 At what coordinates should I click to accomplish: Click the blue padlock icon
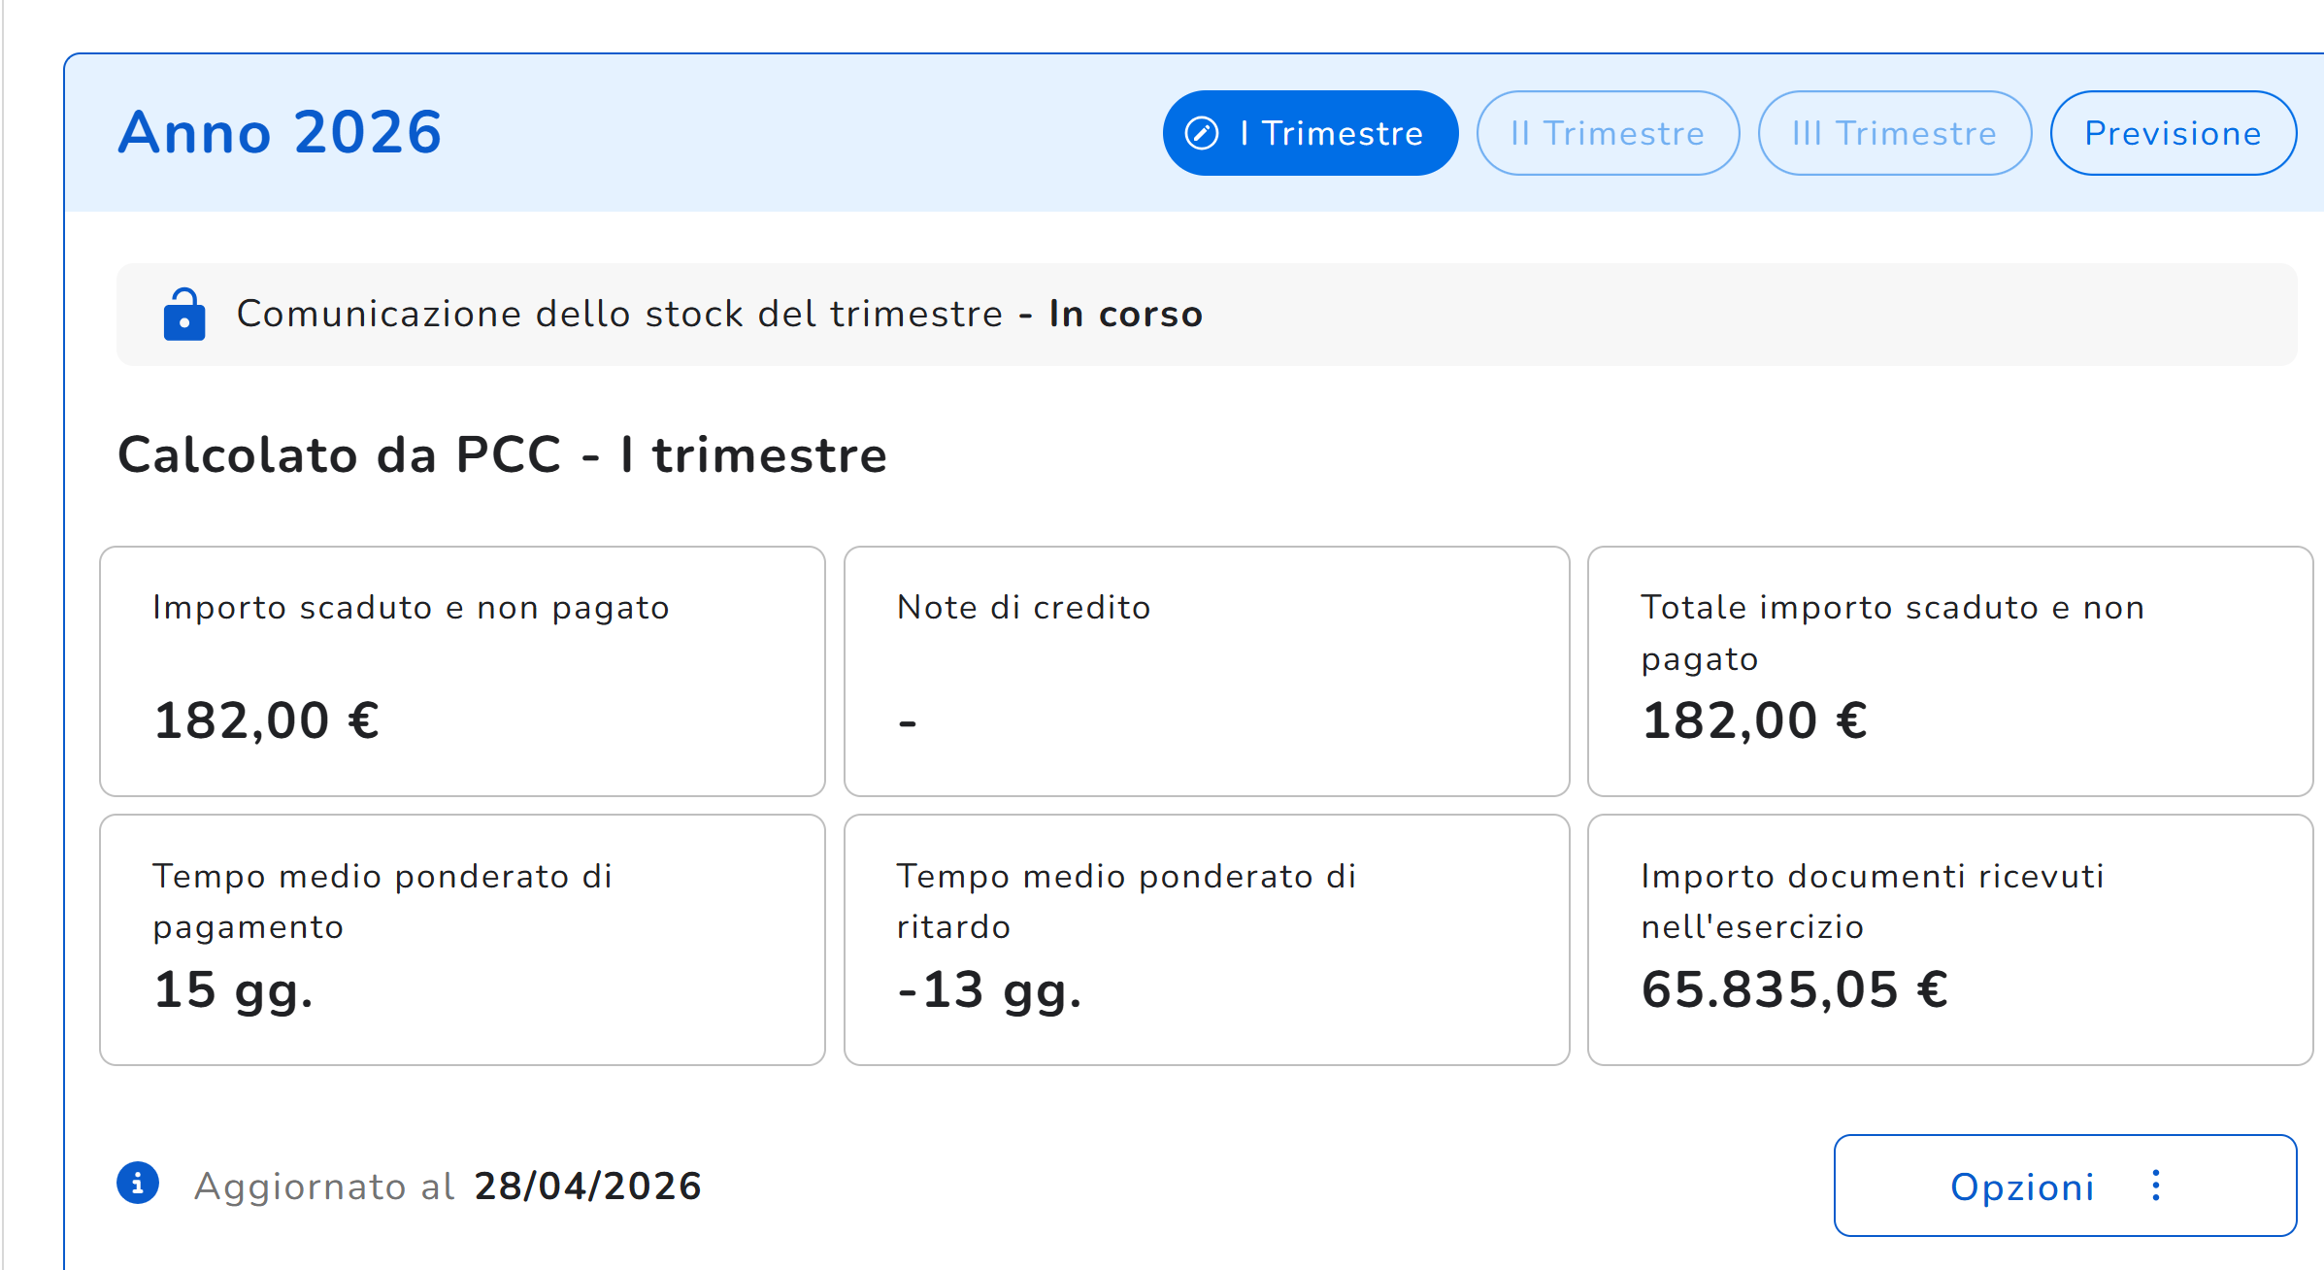(x=184, y=315)
